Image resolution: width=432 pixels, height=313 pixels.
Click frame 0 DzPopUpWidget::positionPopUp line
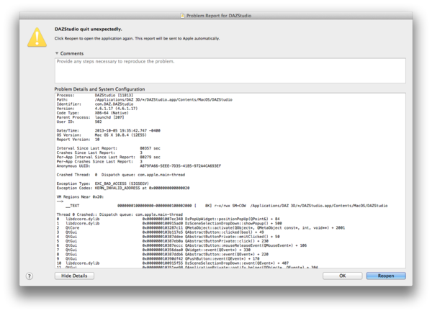[168, 219]
